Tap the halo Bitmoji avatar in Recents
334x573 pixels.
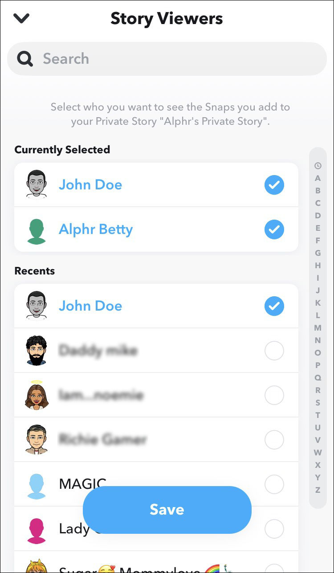tap(37, 394)
